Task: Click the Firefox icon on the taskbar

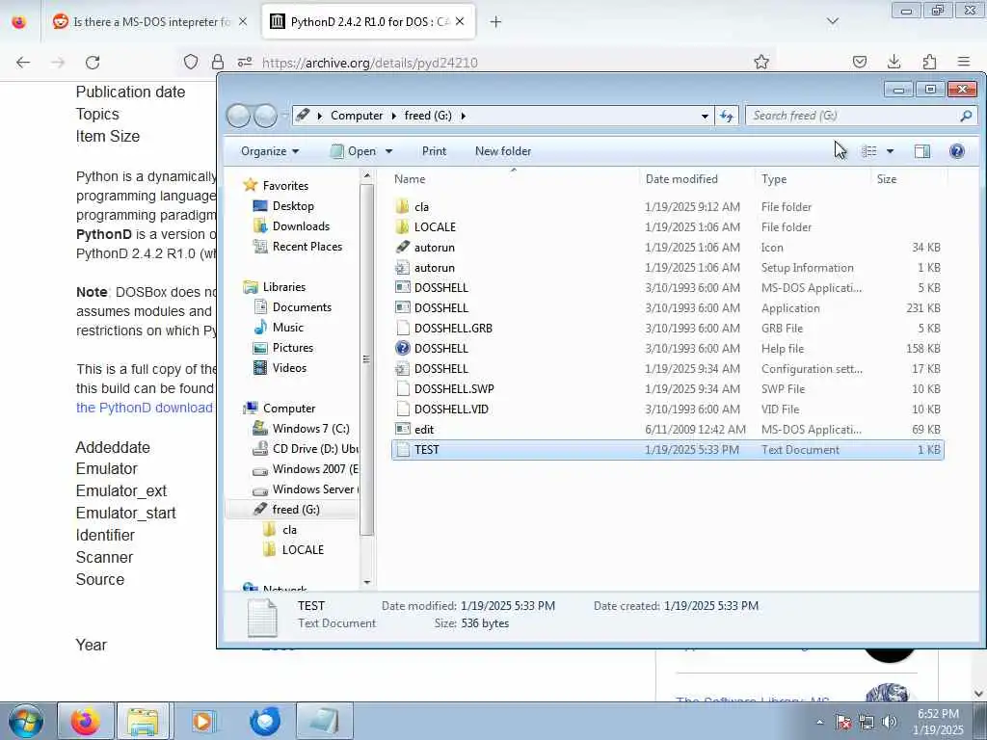Action: click(86, 721)
